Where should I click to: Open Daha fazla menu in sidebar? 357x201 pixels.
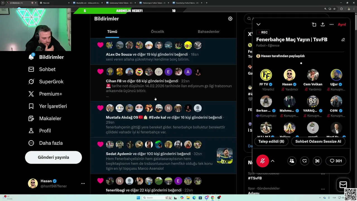click(x=45, y=143)
